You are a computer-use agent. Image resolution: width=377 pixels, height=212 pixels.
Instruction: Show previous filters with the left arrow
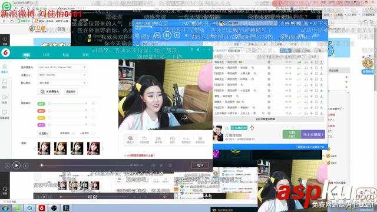coord(35,148)
